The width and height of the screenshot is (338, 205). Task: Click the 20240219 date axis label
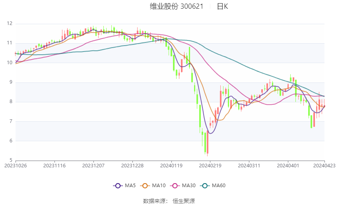click(210, 166)
